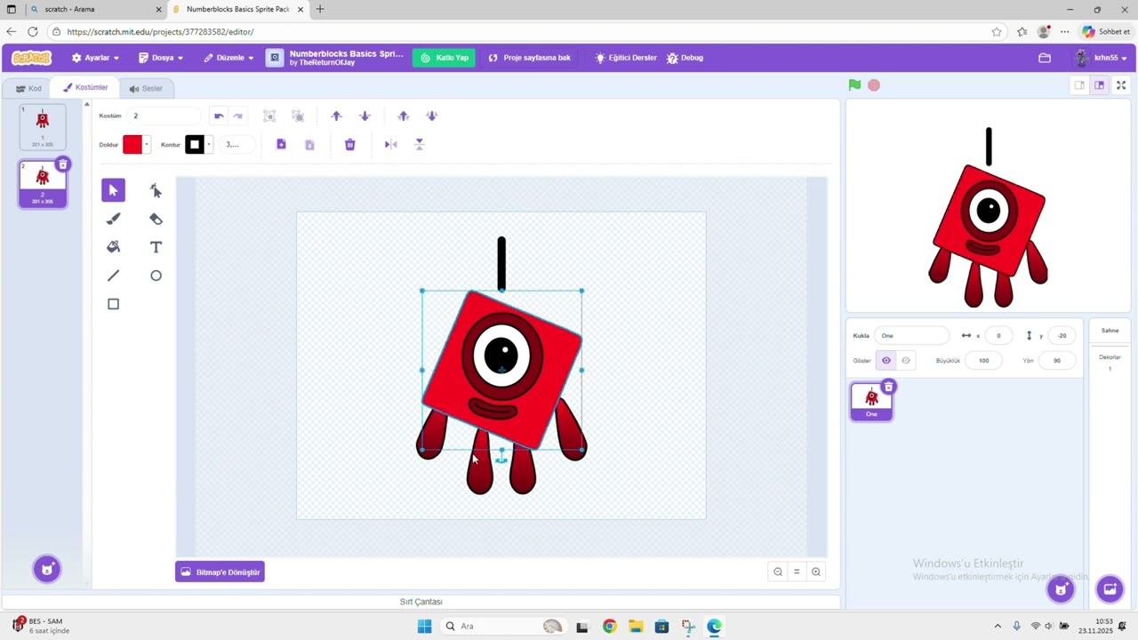This screenshot has height=640, width=1138.
Task: Move selection forward one layer
Action: point(336,116)
